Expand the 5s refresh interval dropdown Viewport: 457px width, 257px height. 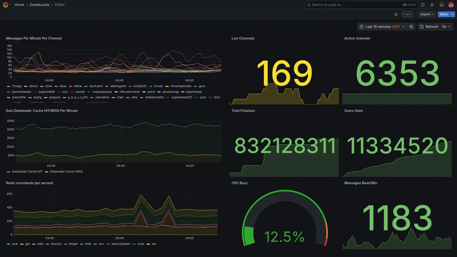point(447,27)
